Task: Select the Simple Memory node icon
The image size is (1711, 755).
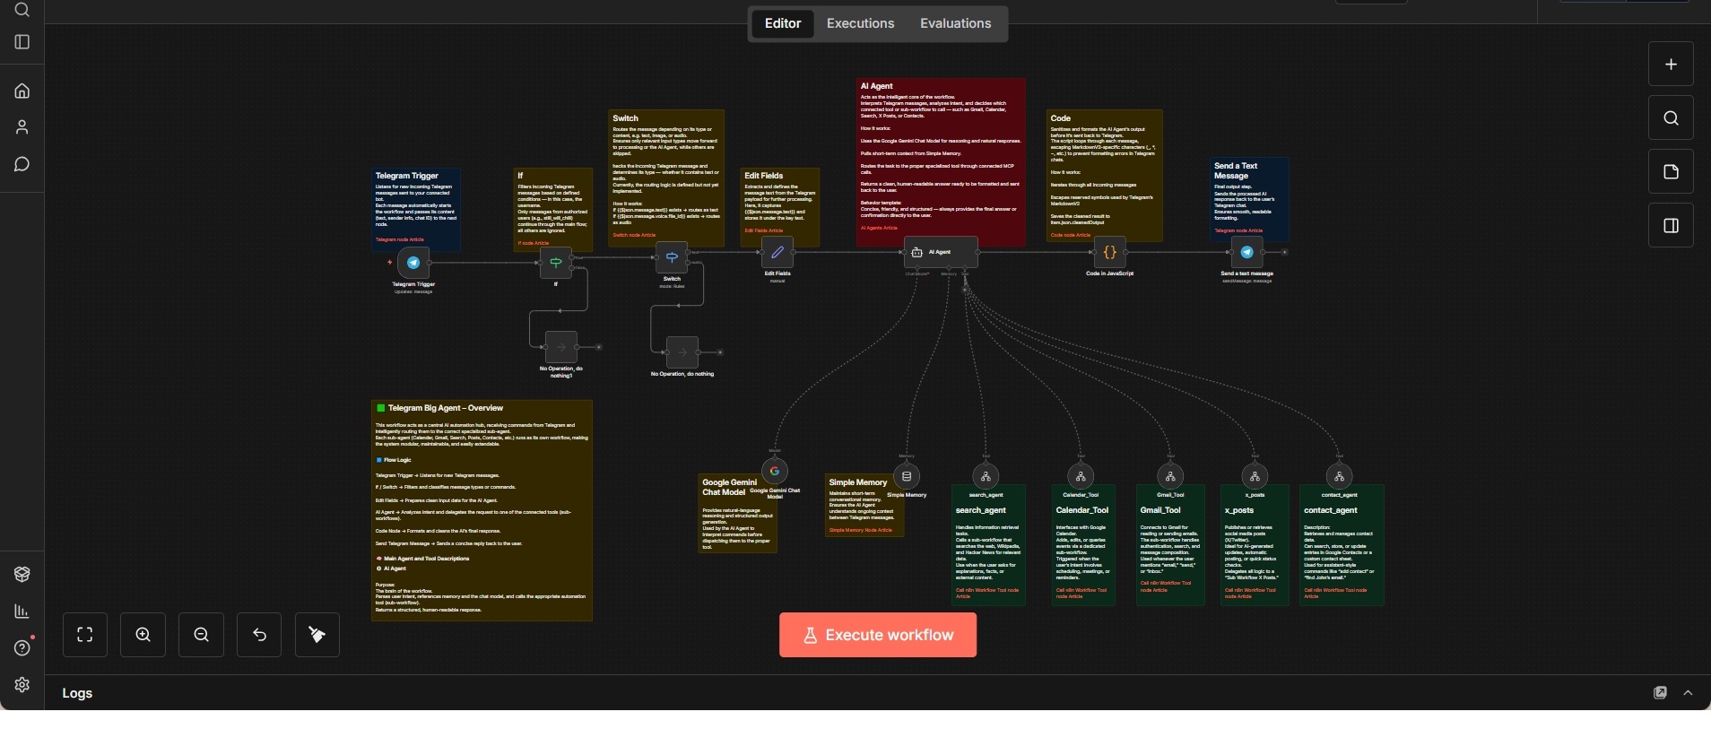Action: pyautogui.click(x=907, y=476)
